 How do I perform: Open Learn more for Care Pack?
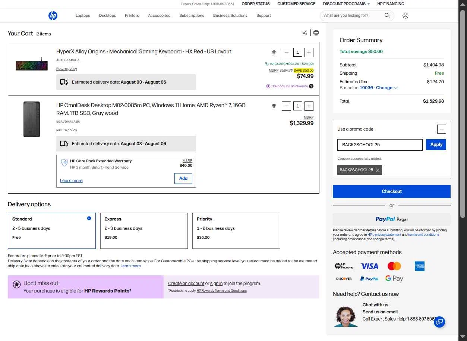click(71, 181)
